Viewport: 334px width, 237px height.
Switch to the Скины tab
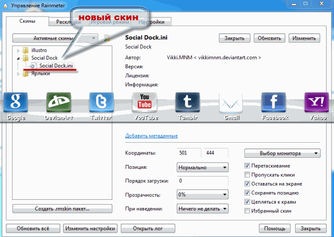tap(28, 21)
